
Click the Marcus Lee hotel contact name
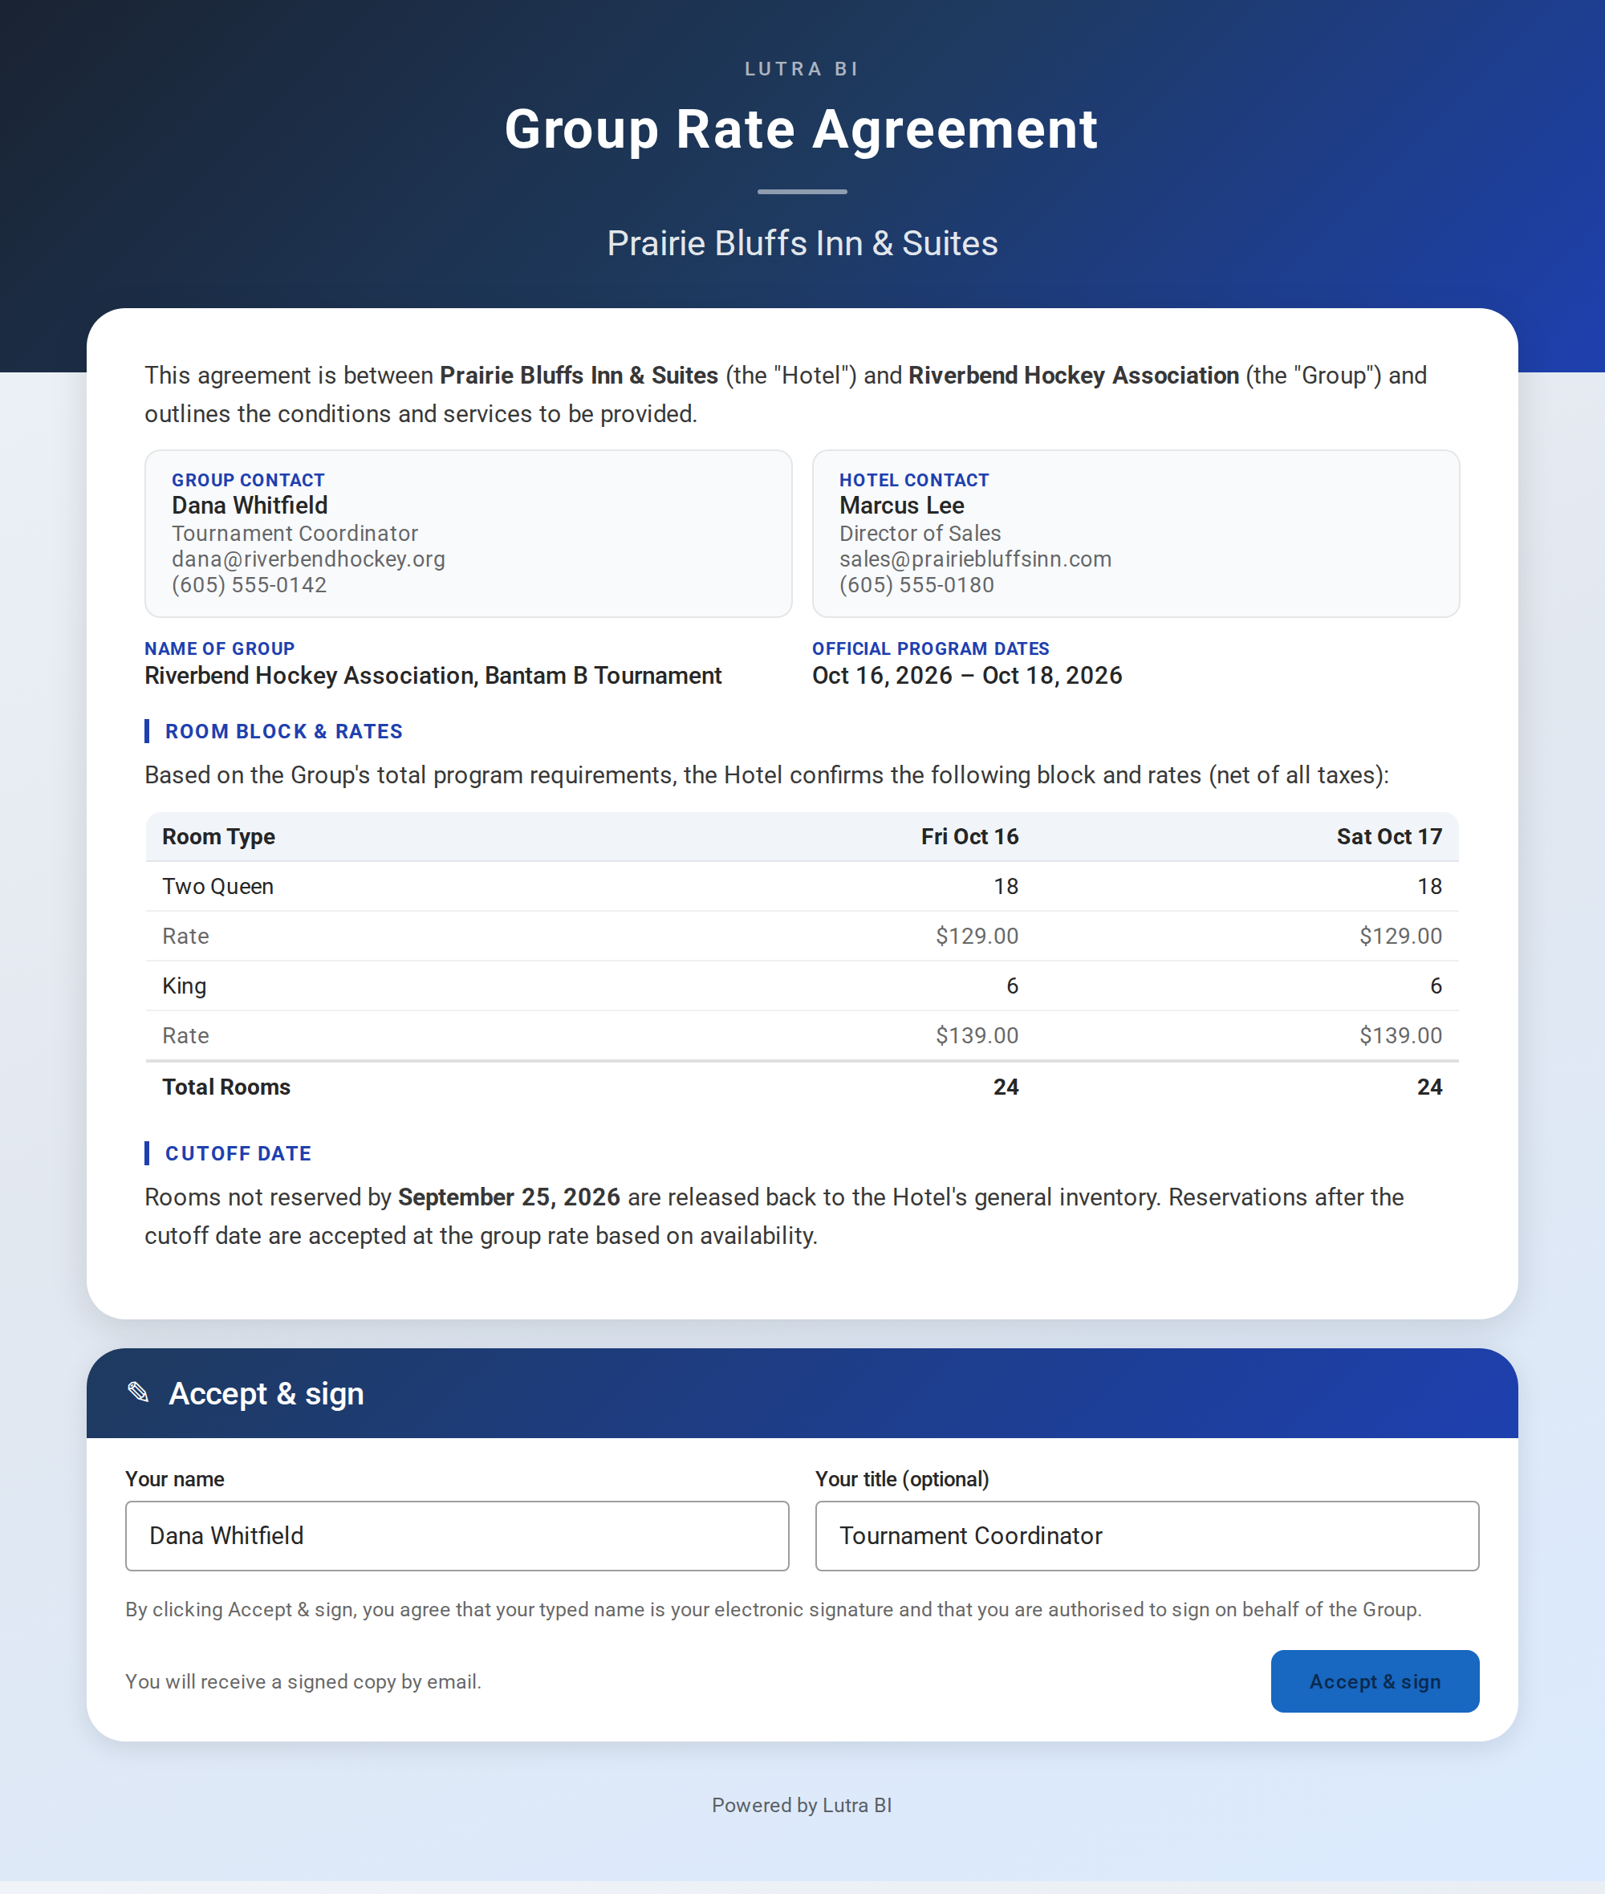pos(902,505)
